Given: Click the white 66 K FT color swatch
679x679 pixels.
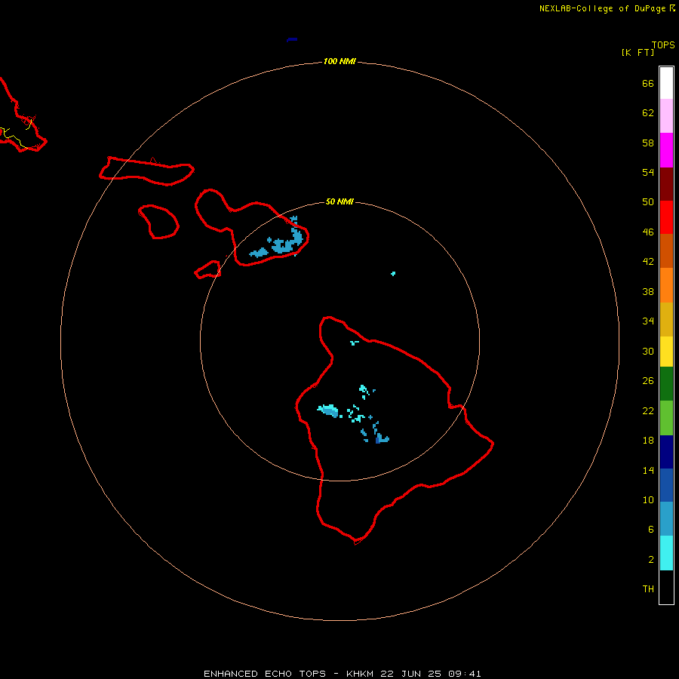Looking at the screenshot, I should coord(666,83).
